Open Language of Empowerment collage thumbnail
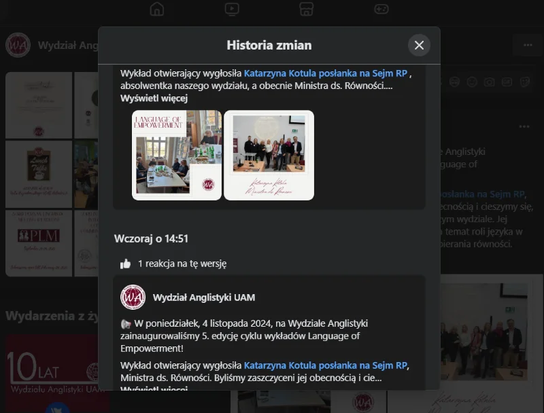This screenshot has width=544, height=413. click(177, 156)
